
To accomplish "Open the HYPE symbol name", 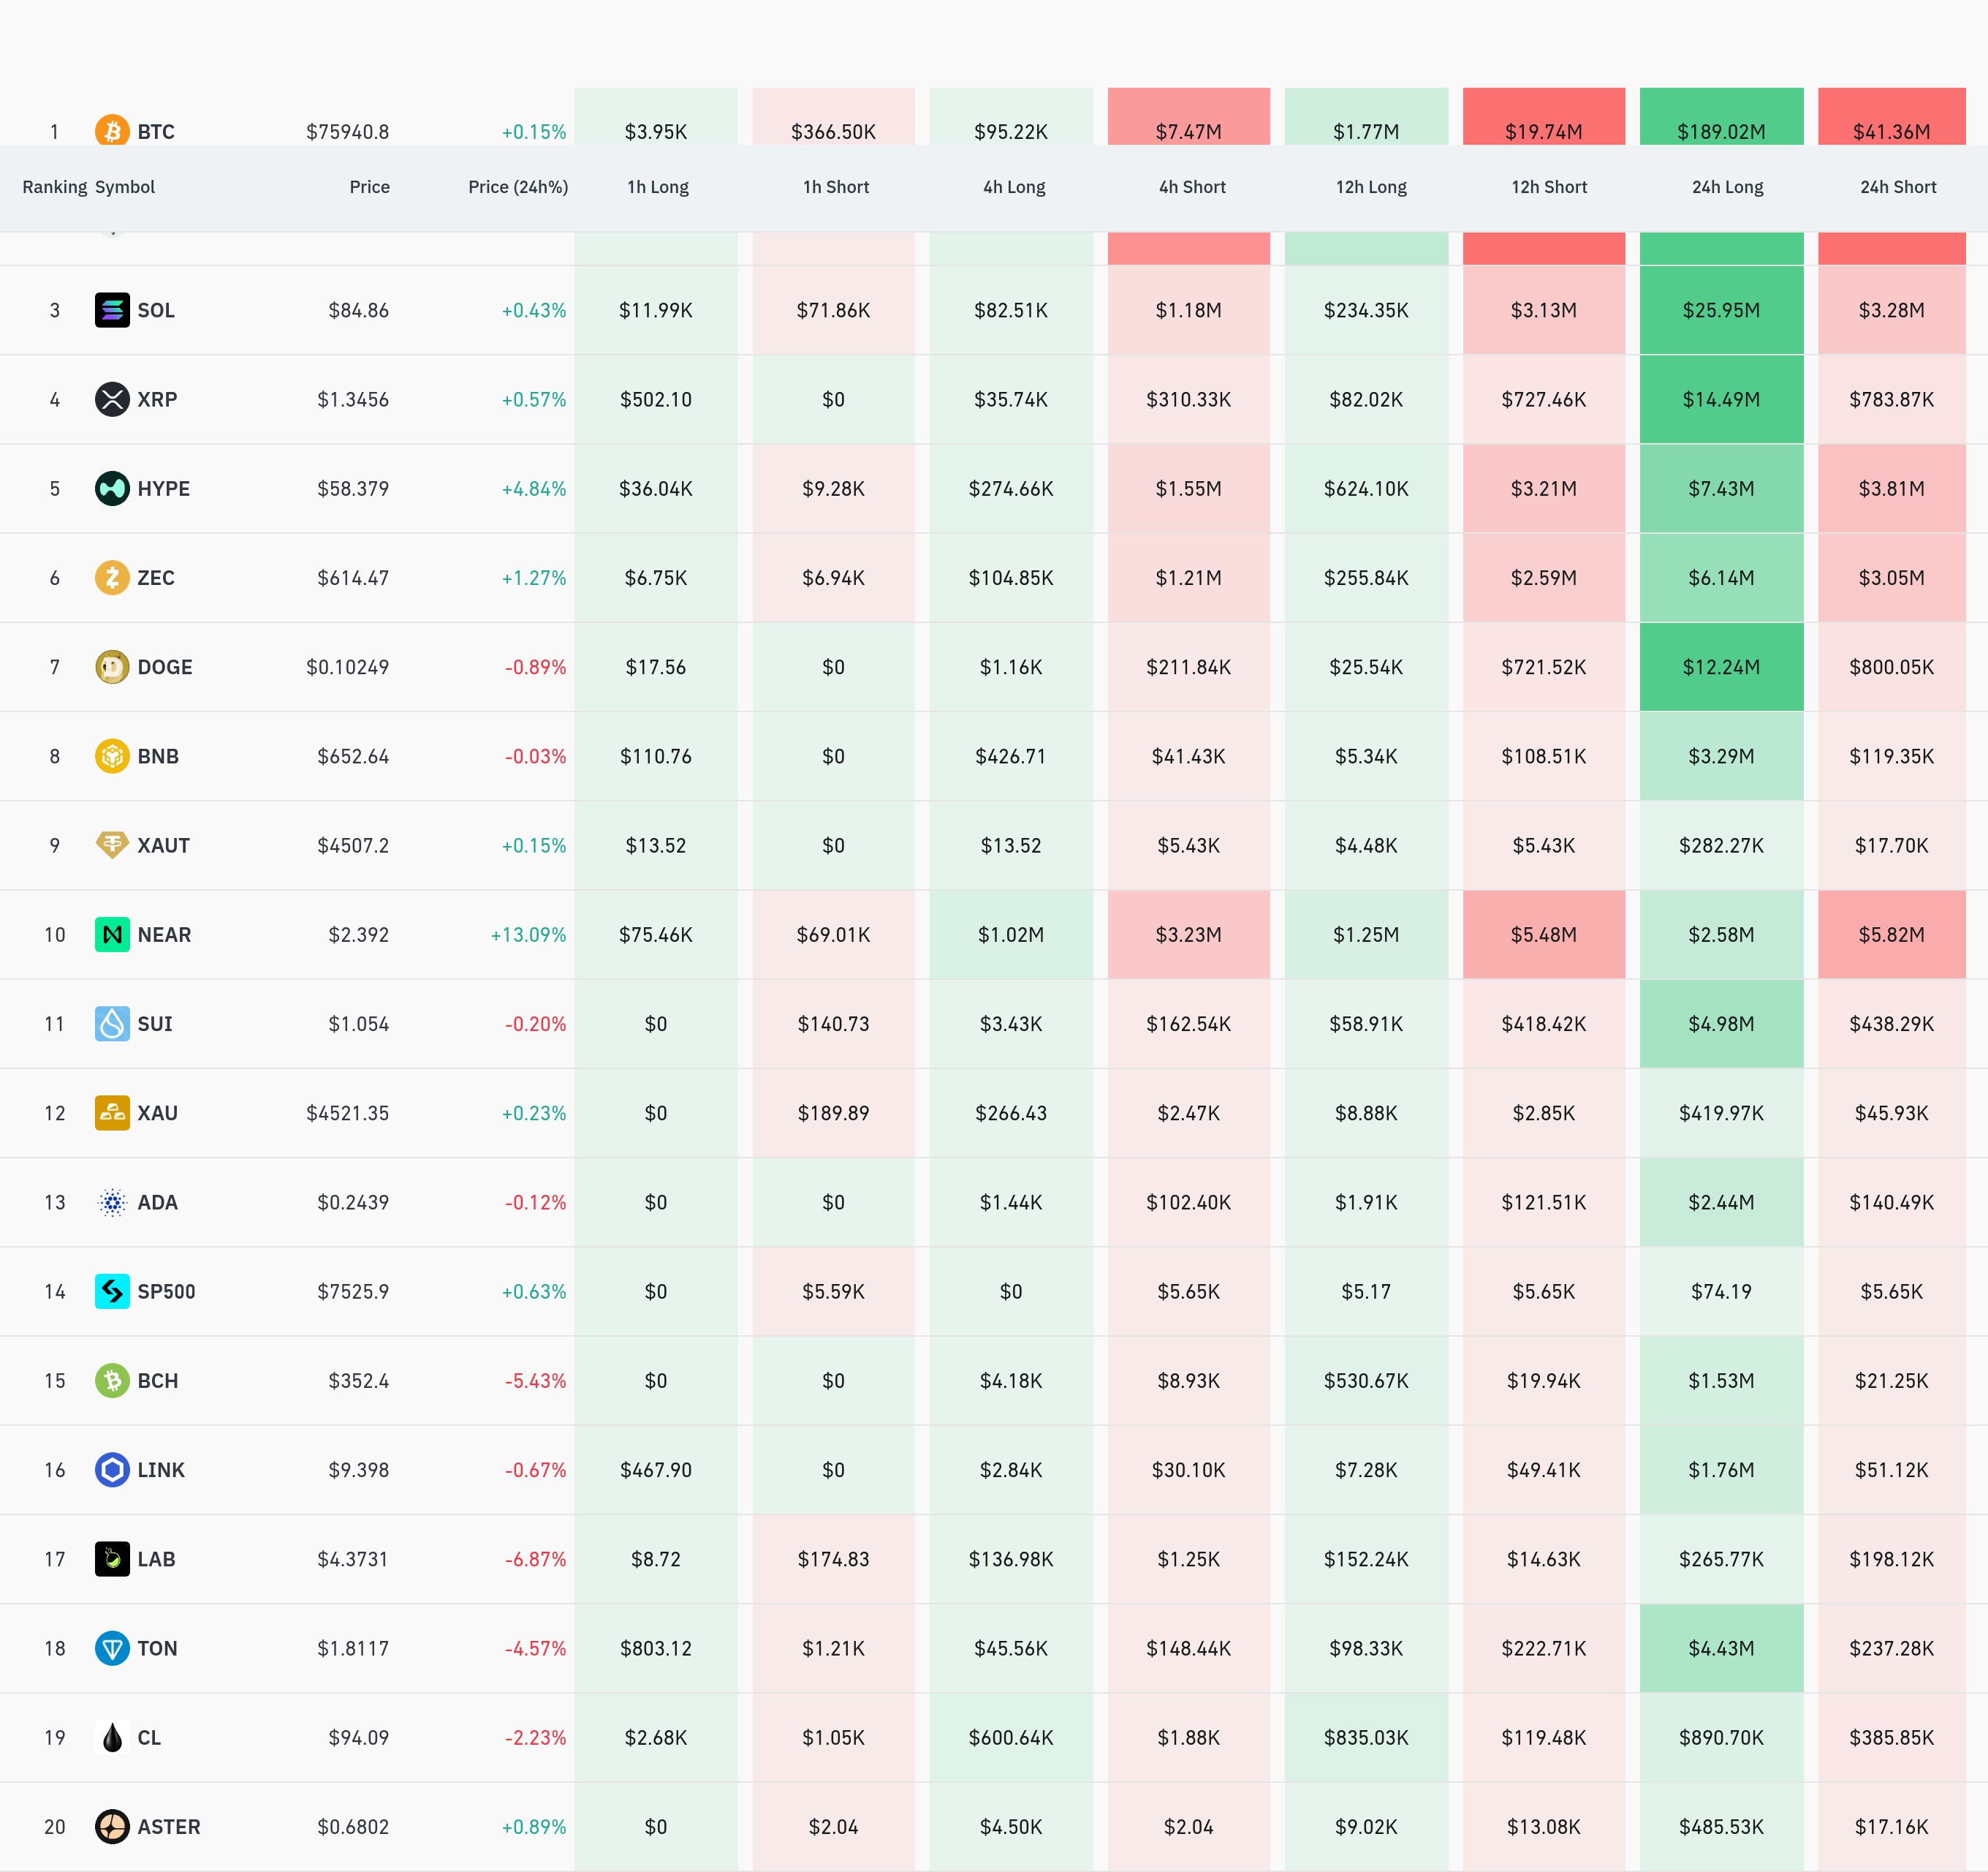I will coord(164,488).
